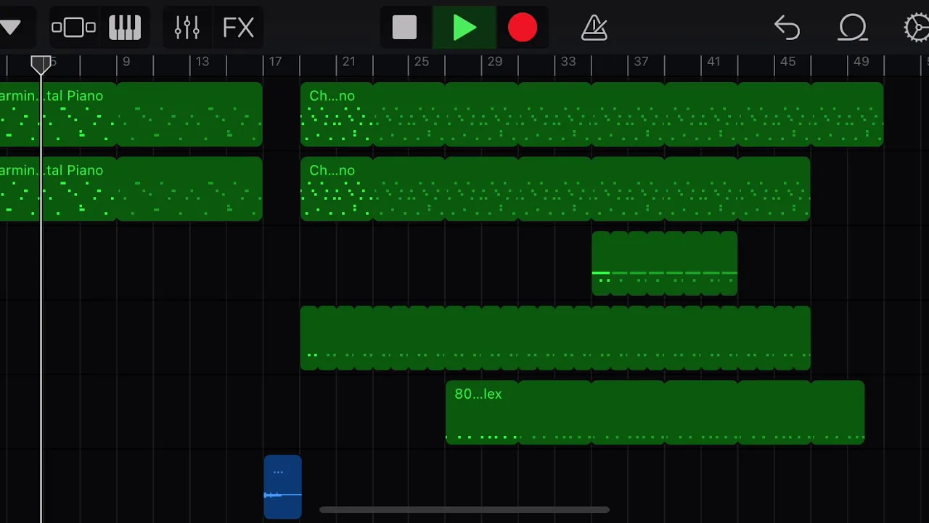Click bar 29 on the ruler
This screenshot has height=523, width=929.
[x=495, y=62]
